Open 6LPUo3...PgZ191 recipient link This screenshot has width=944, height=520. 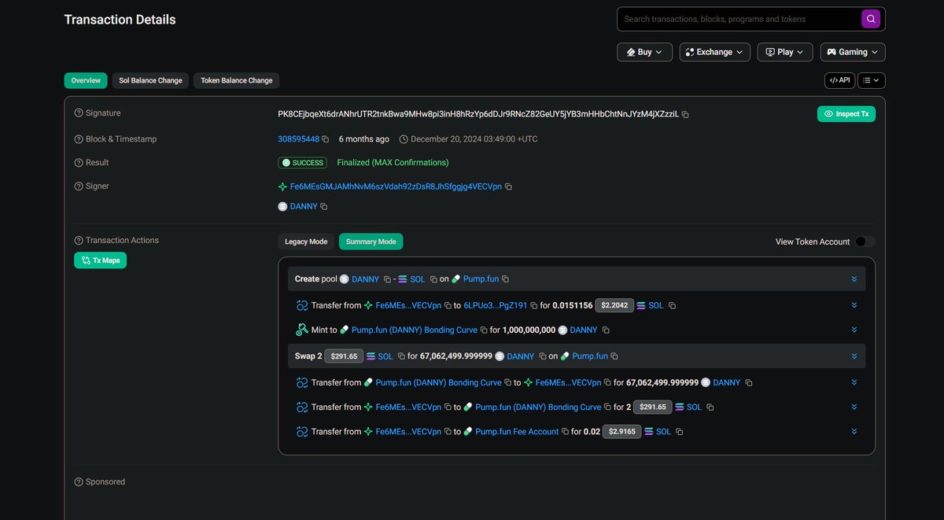tap(496, 305)
